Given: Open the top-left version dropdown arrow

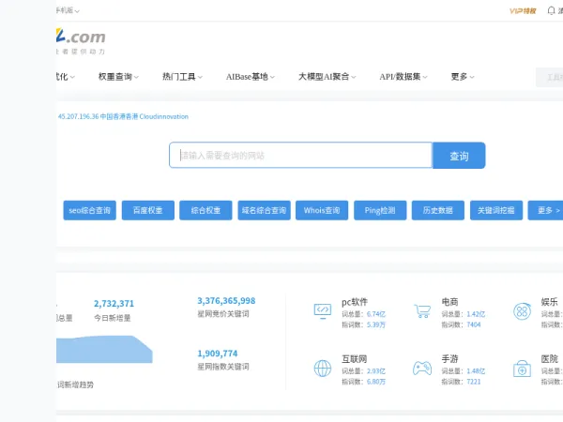Looking at the screenshot, I should 77,11.
